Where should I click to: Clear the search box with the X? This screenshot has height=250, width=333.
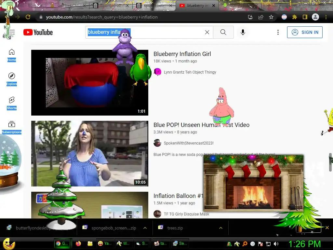(207, 32)
